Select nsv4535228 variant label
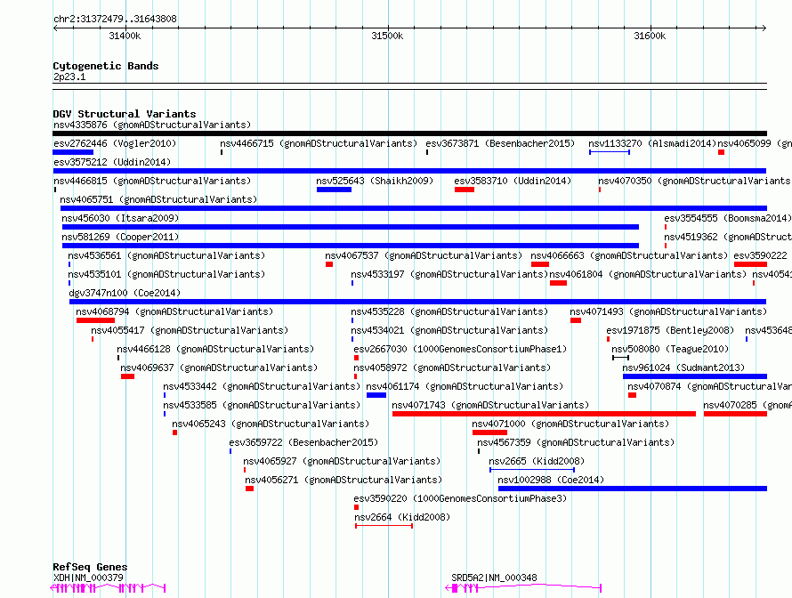The width and height of the screenshot is (792, 598). [x=449, y=311]
